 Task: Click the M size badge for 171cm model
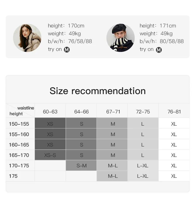coord(159,50)
